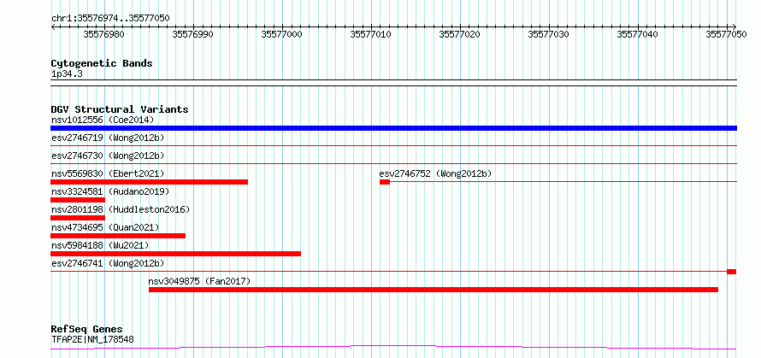761x358 pixels.
Task: Click ruler position 35577040
Action: tap(637, 34)
